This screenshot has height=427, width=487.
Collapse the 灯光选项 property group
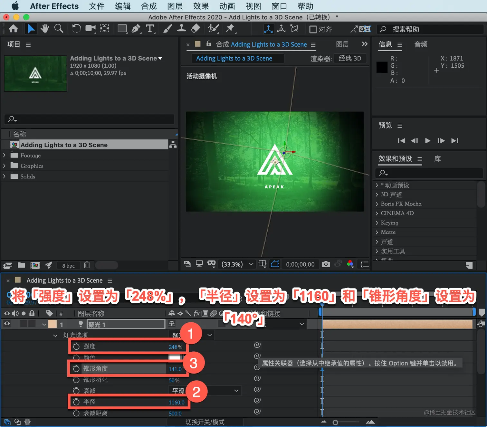pos(55,335)
